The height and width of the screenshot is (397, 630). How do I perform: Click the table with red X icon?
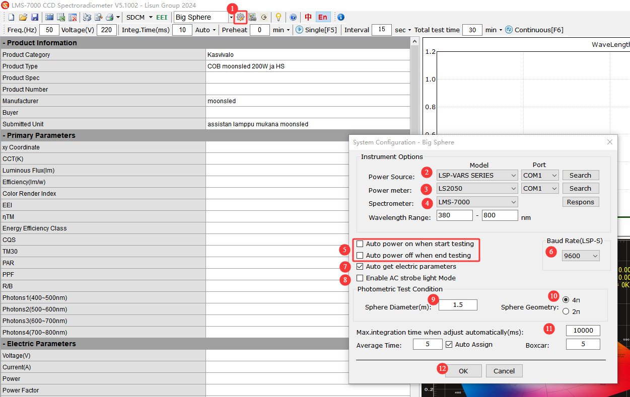[x=73, y=17]
